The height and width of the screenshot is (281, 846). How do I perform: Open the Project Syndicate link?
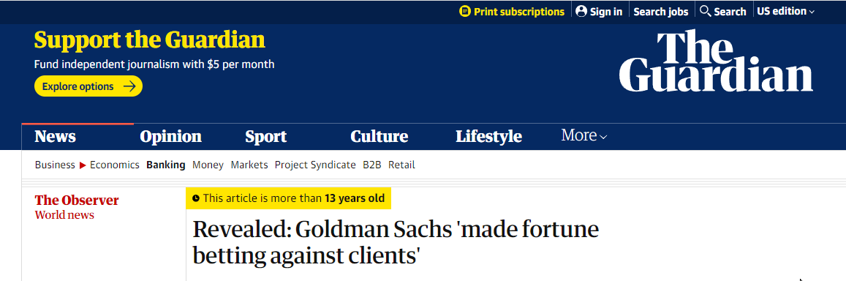[315, 165]
